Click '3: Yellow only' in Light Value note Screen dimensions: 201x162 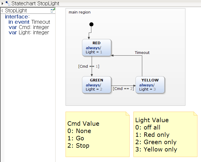pyautogui.click(x=156, y=149)
